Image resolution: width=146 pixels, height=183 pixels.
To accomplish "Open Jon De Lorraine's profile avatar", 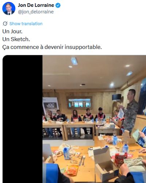I will click(x=9, y=8).
